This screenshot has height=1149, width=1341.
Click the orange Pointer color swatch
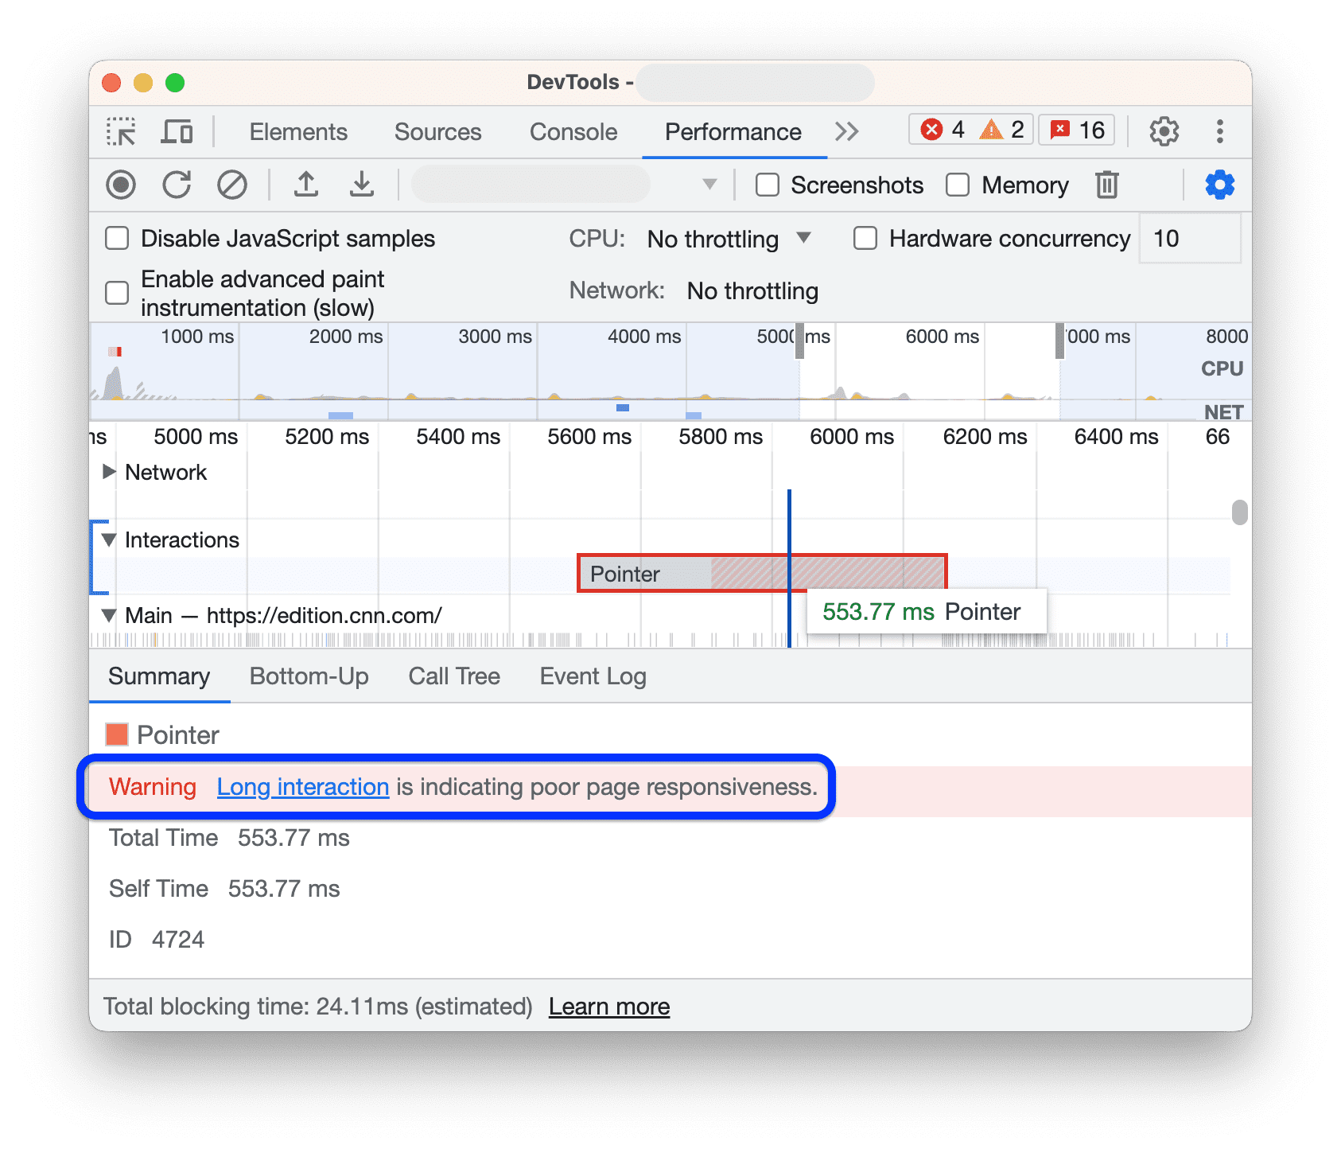click(116, 734)
